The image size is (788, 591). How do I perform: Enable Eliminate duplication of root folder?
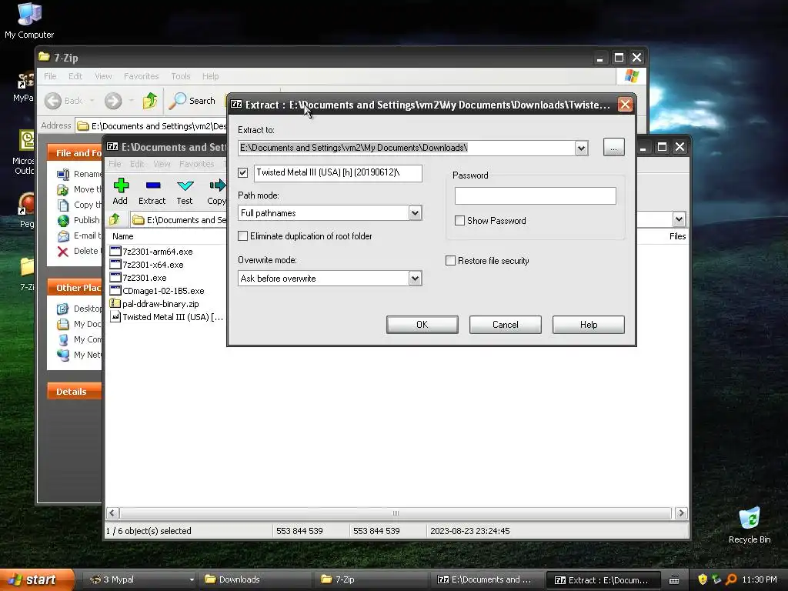(242, 235)
